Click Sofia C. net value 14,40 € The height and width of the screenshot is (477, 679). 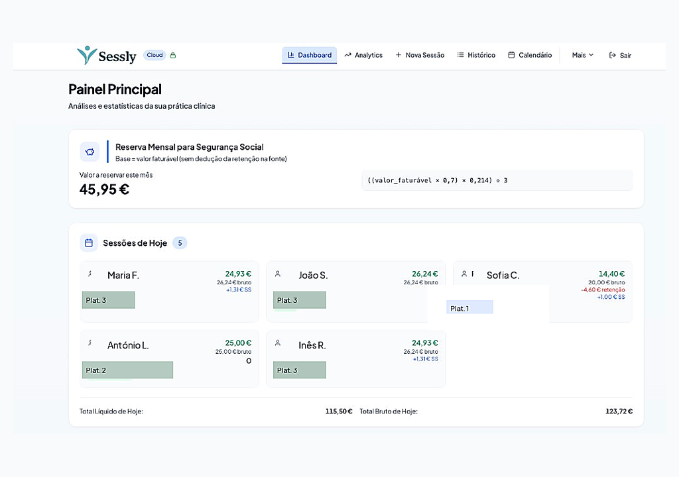click(611, 274)
